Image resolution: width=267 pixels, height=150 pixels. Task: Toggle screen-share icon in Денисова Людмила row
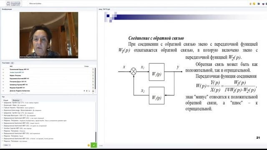[x=89, y=91]
